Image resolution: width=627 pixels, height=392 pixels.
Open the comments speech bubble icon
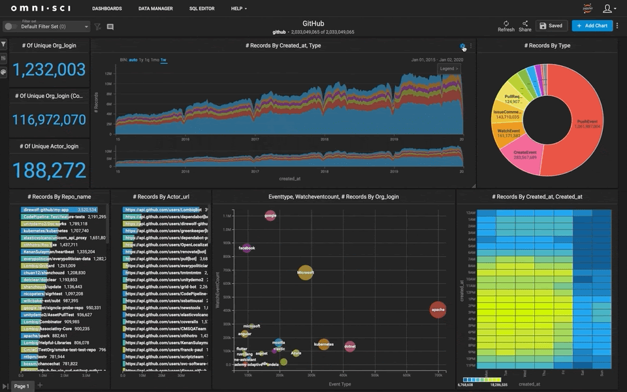point(110,27)
